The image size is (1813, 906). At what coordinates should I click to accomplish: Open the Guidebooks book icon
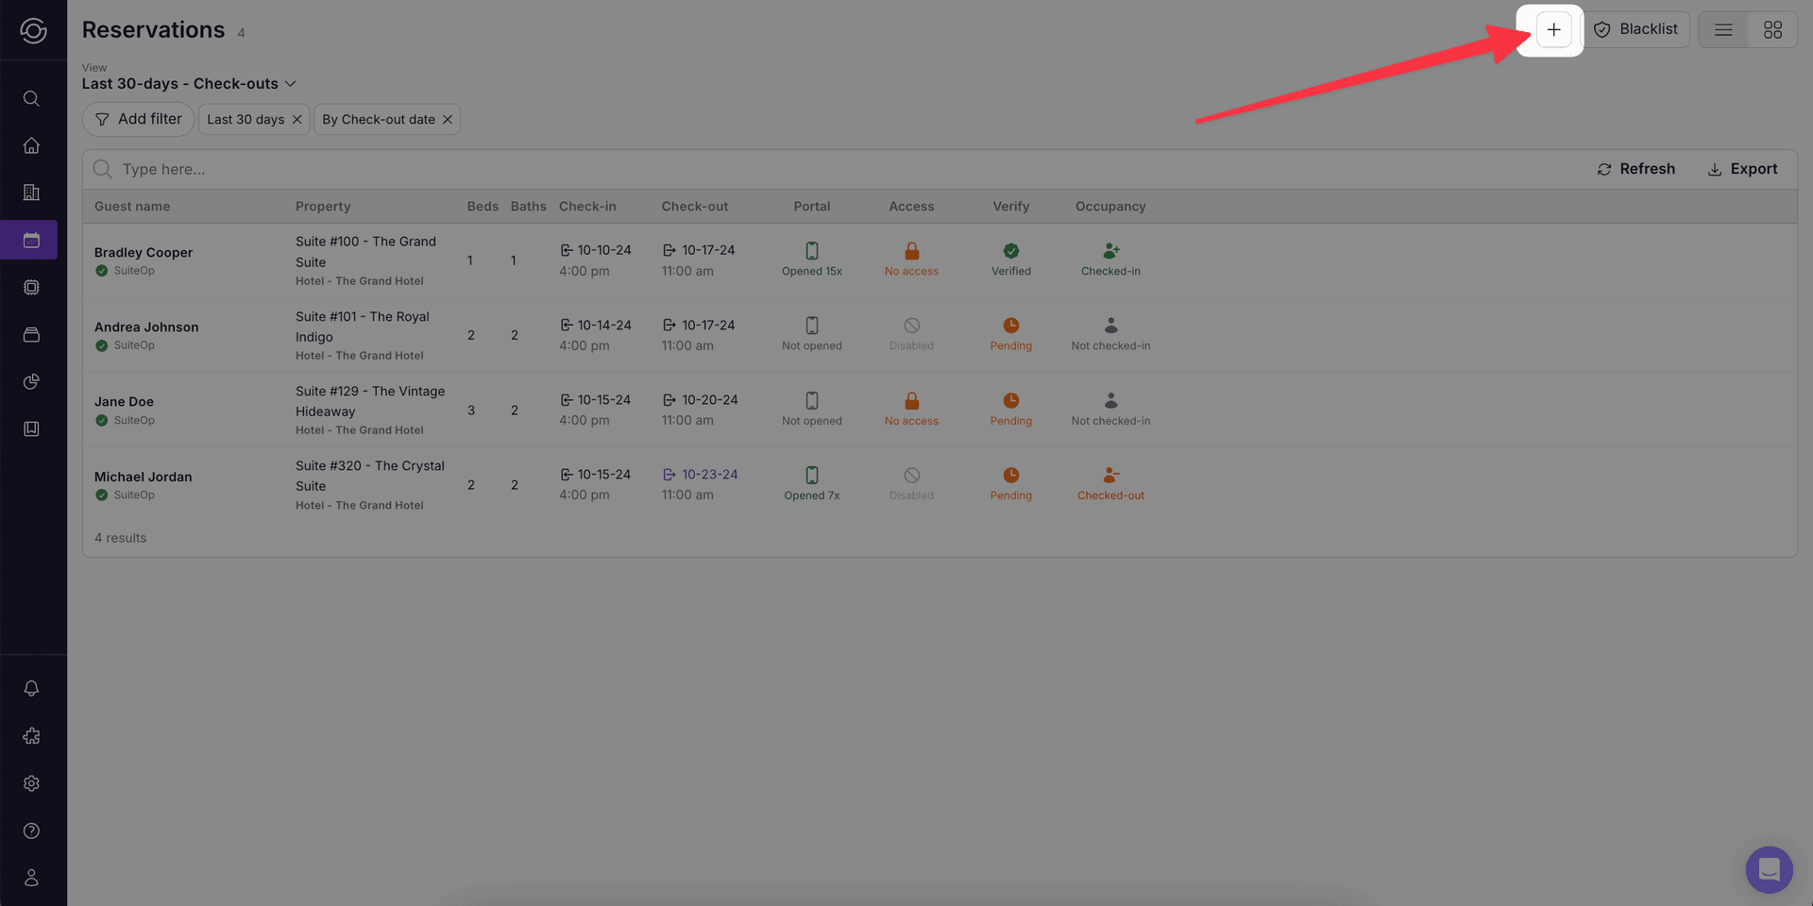(x=32, y=428)
